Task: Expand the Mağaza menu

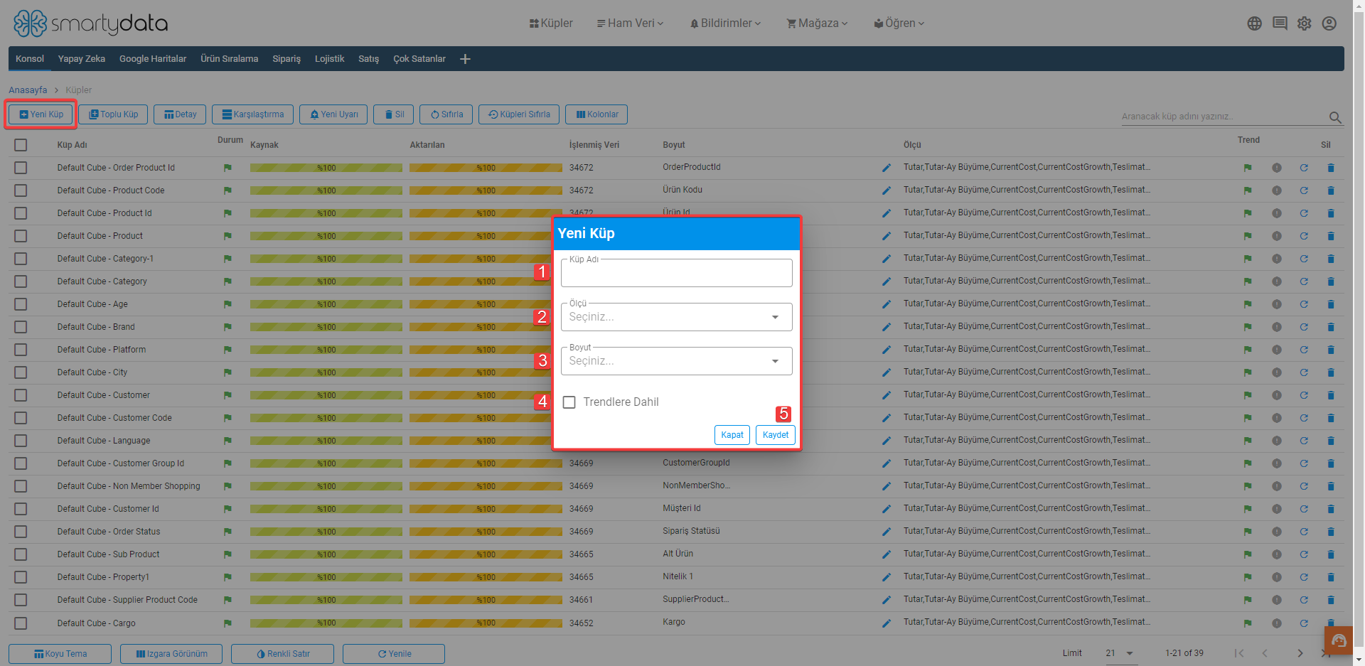Action: point(817,23)
